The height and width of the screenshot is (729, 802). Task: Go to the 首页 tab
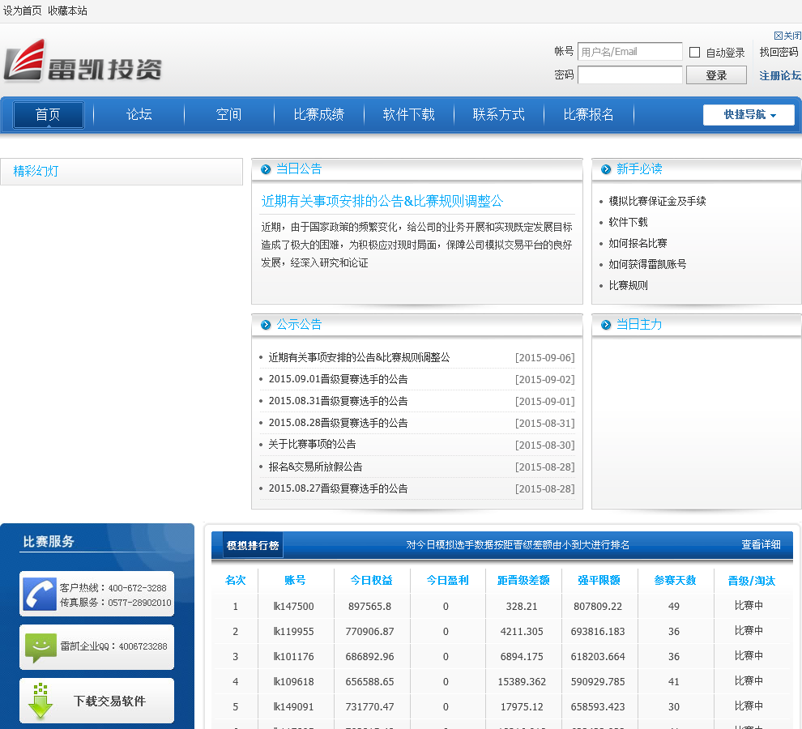[48, 114]
